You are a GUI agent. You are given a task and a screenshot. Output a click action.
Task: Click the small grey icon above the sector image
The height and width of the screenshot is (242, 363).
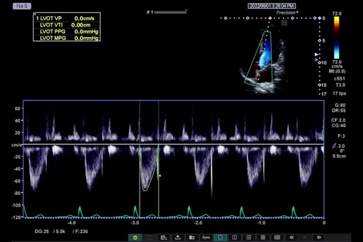(x=284, y=23)
